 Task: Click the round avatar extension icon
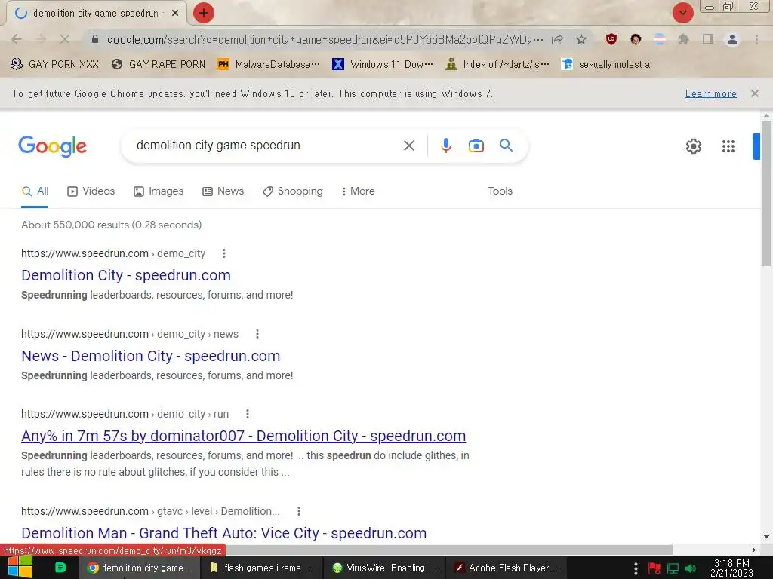pyautogui.click(x=636, y=39)
